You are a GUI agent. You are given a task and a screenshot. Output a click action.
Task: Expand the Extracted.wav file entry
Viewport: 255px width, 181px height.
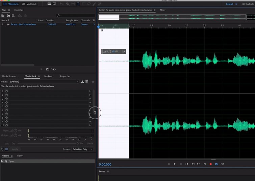coord(2,24)
